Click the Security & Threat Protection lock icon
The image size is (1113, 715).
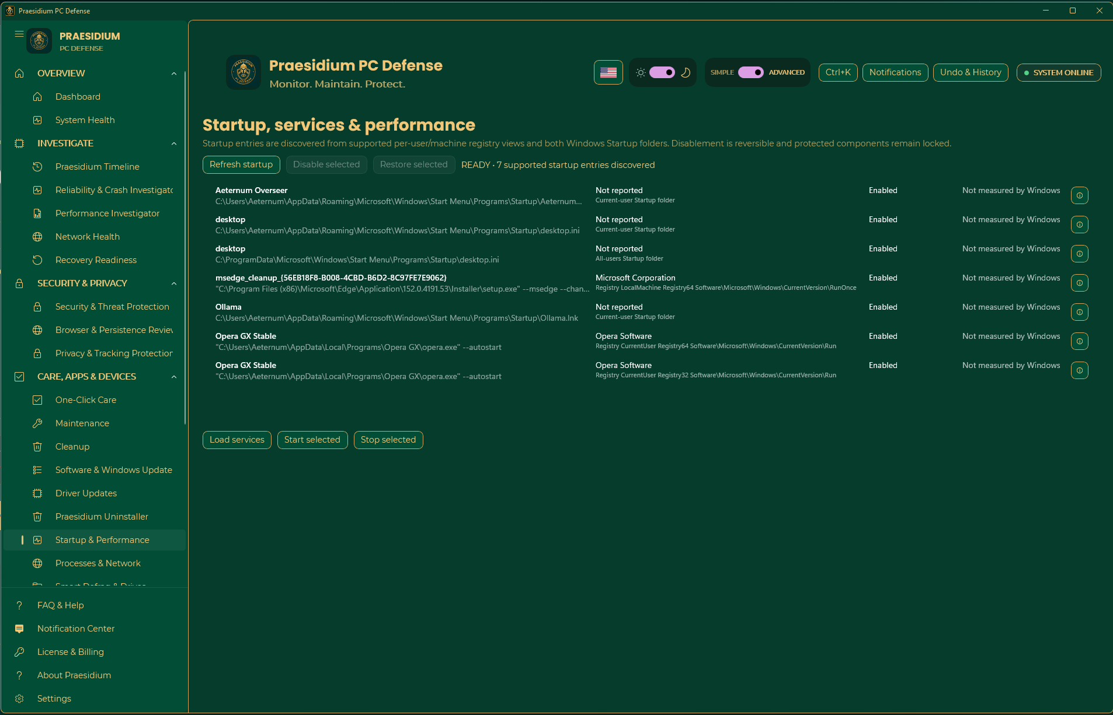tap(37, 307)
